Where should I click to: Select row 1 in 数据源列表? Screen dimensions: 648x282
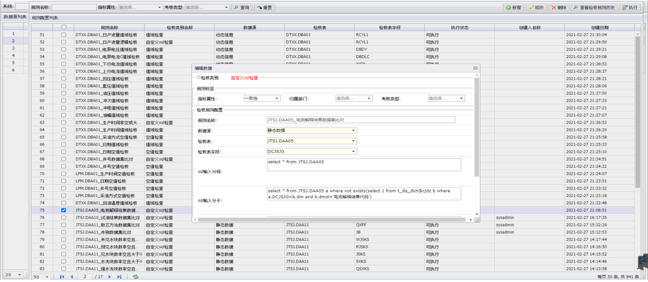[x=13, y=33]
